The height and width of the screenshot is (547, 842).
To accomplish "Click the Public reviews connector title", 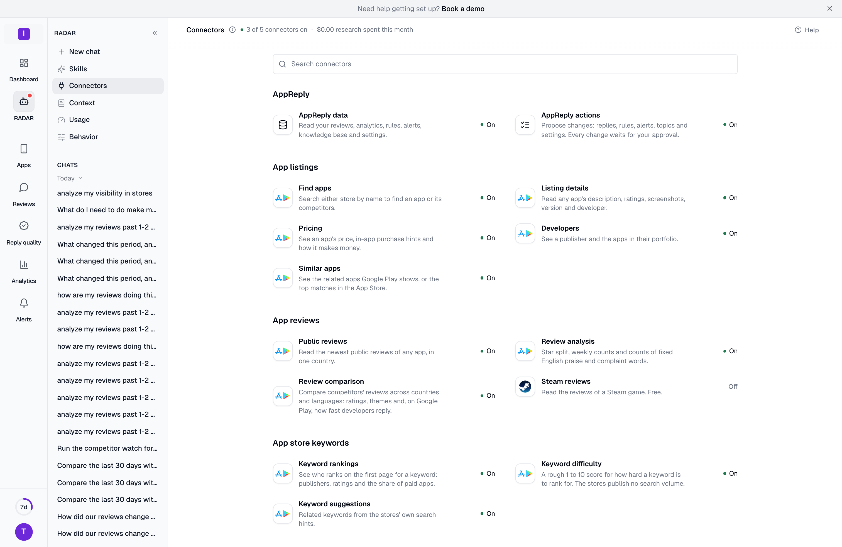I will click(x=323, y=341).
